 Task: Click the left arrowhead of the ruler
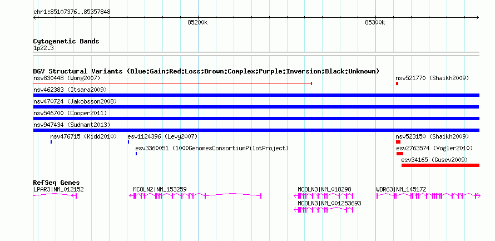35,18
